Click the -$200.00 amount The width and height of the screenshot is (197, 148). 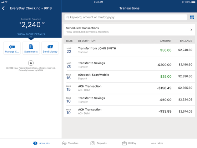pos(164,65)
